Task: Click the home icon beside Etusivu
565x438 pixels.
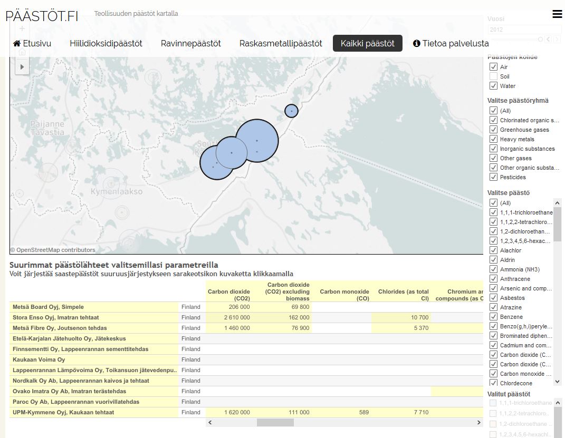Action: [17, 44]
